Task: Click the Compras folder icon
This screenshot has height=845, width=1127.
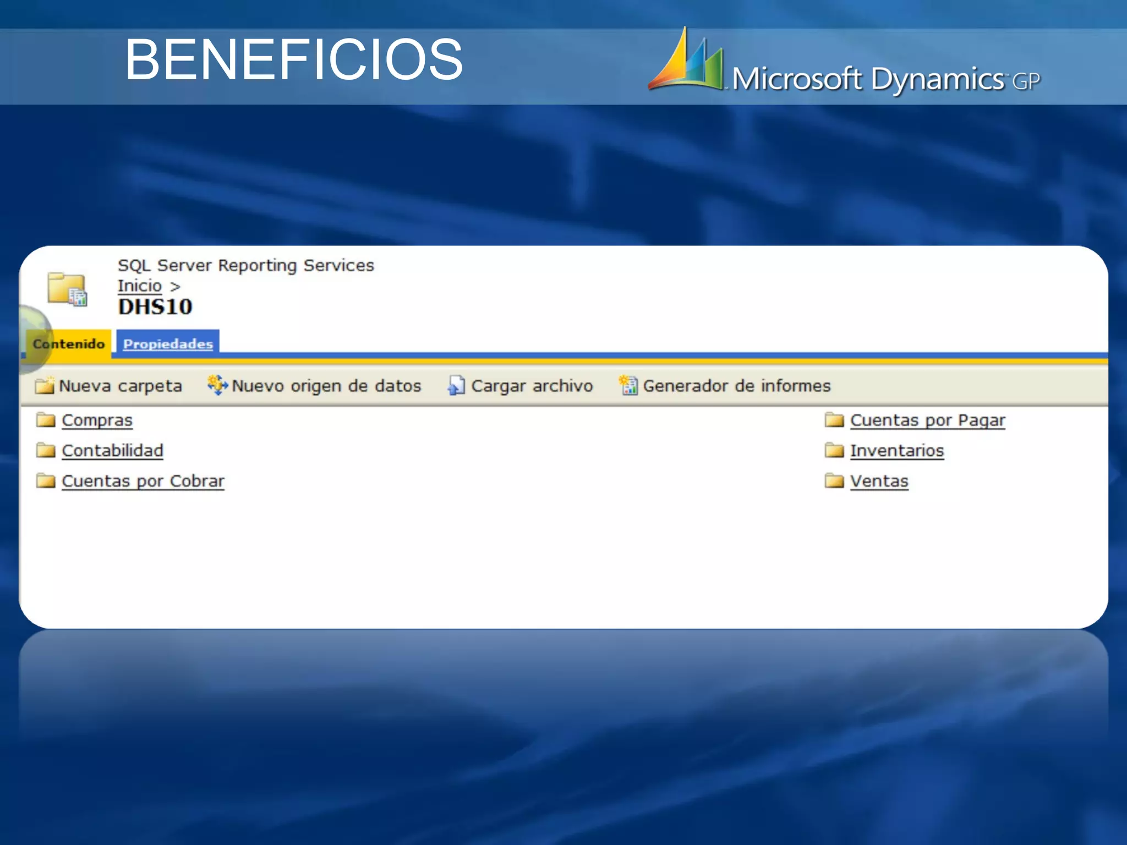Action: (46, 420)
